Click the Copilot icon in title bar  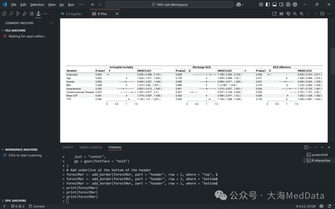(239, 4)
